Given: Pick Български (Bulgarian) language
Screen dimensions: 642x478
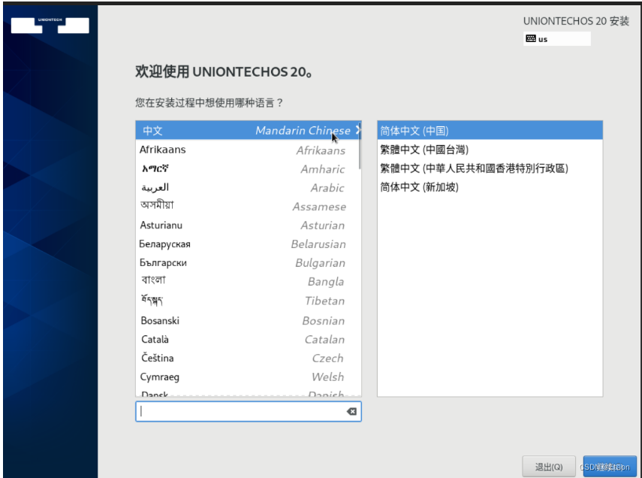Looking at the screenshot, I should click(248, 263).
